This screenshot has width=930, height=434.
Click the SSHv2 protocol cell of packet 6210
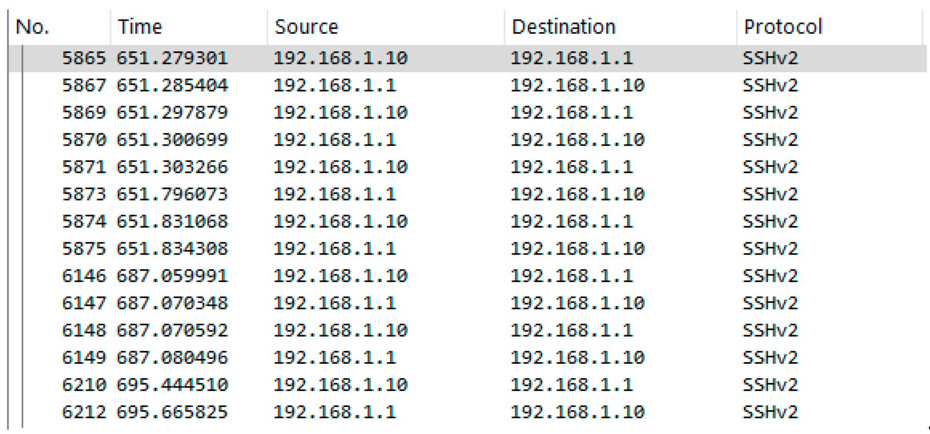[770, 385]
